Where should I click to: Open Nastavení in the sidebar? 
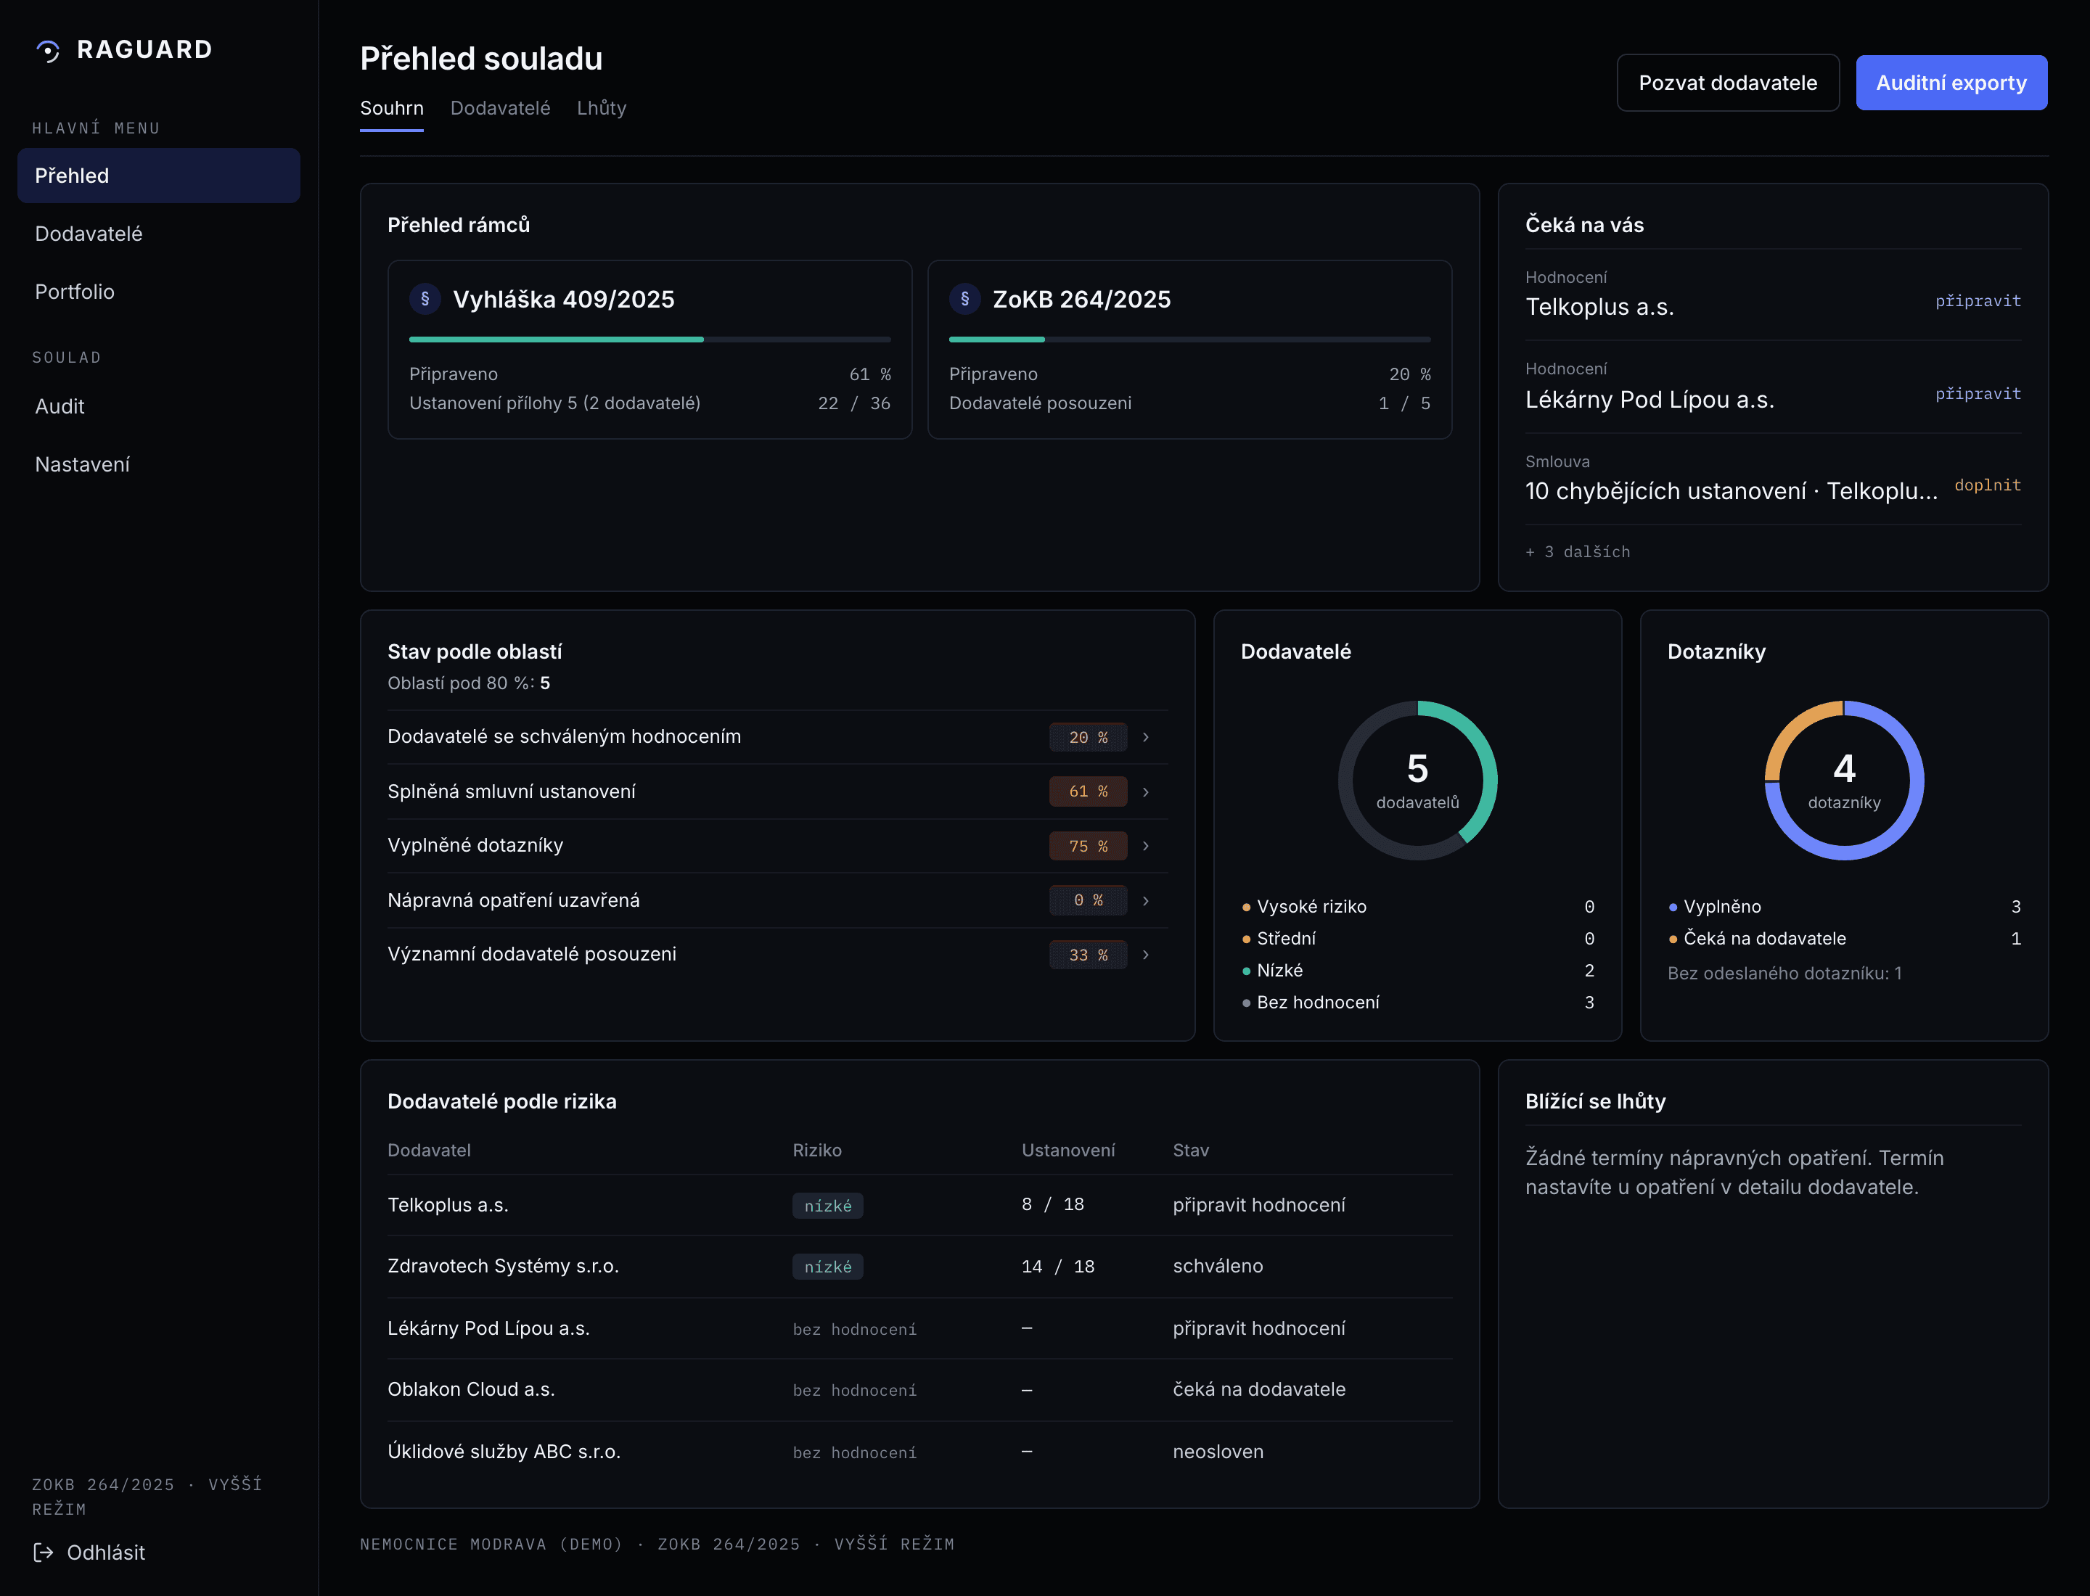pyautogui.click(x=159, y=464)
